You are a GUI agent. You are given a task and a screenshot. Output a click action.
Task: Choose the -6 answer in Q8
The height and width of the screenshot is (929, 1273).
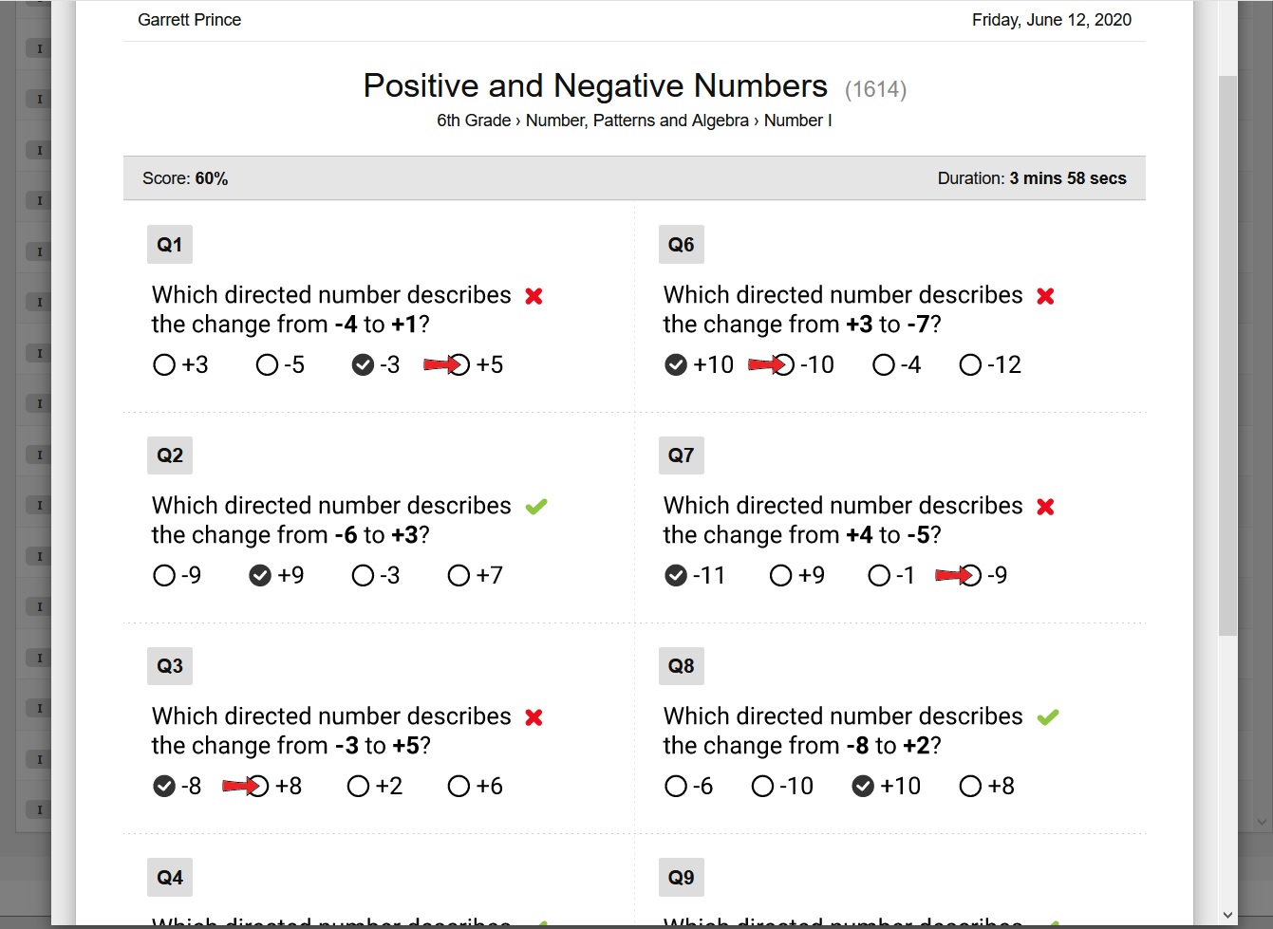(x=676, y=787)
